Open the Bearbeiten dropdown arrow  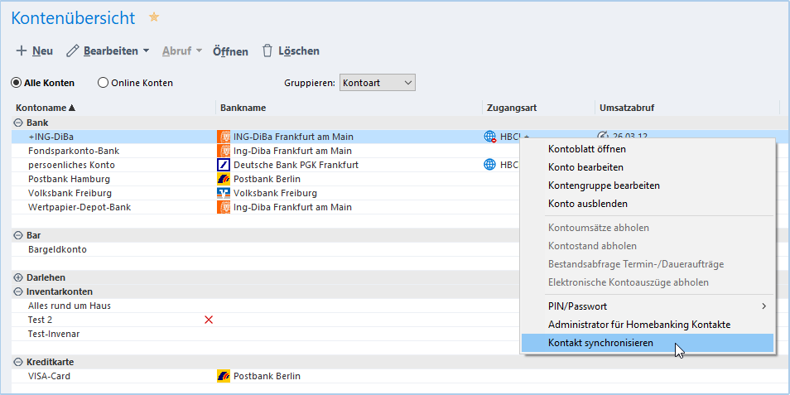[x=147, y=51]
